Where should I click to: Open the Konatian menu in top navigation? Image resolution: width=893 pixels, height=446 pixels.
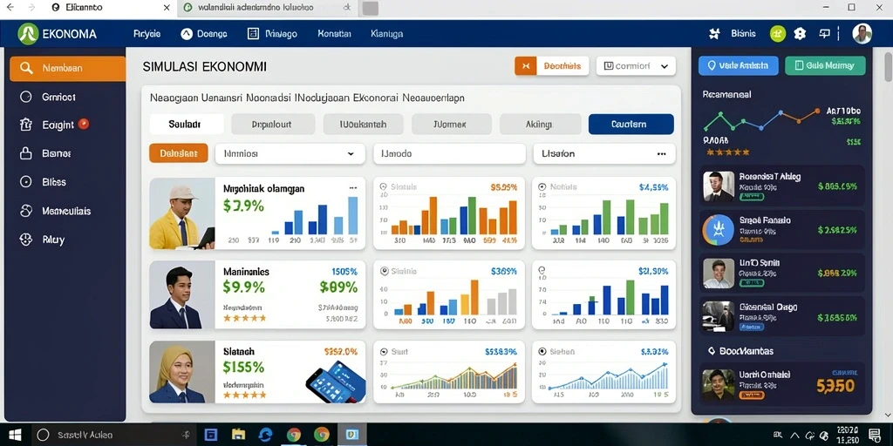[334, 34]
